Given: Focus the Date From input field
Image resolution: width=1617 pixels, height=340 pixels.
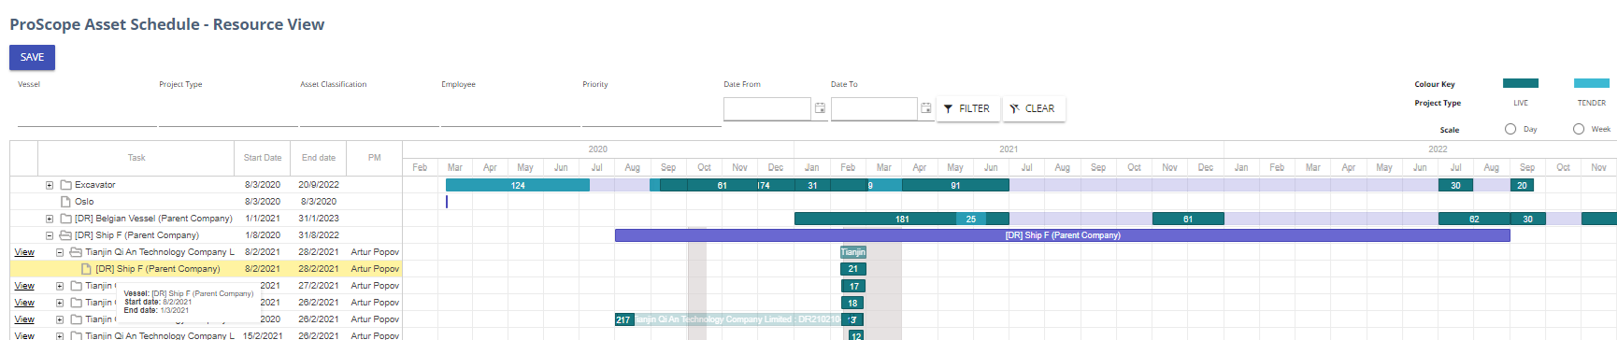Looking at the screenshot, I should click(x=766, y=108).
